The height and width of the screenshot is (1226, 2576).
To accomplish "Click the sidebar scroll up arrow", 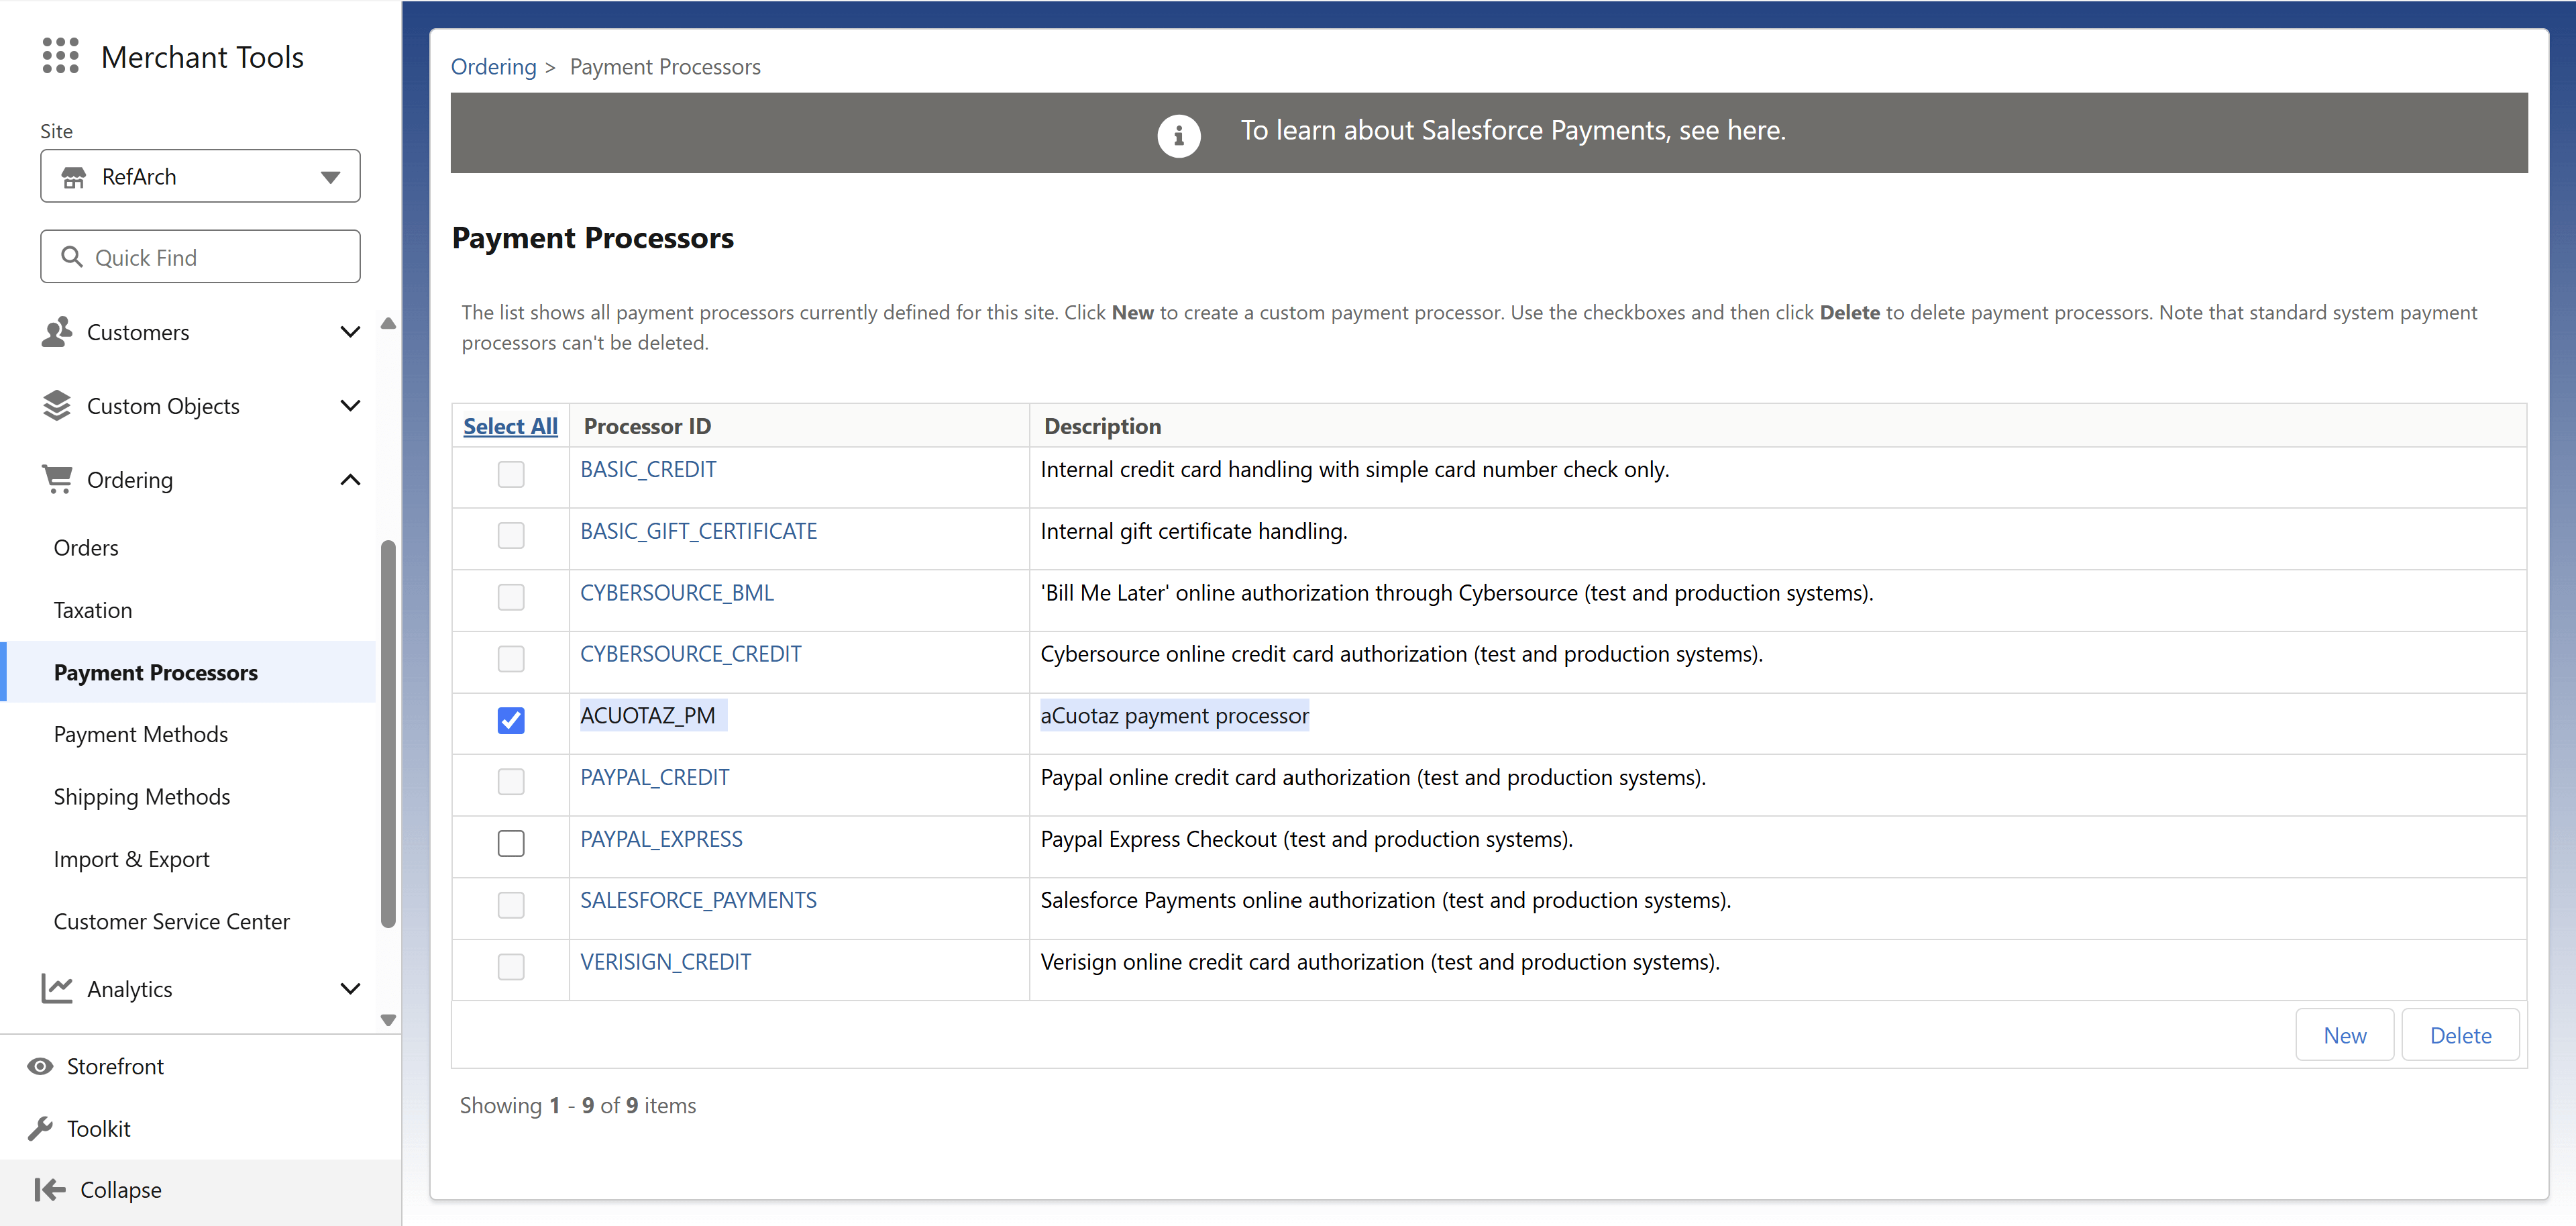I will [x=389, y=323].
